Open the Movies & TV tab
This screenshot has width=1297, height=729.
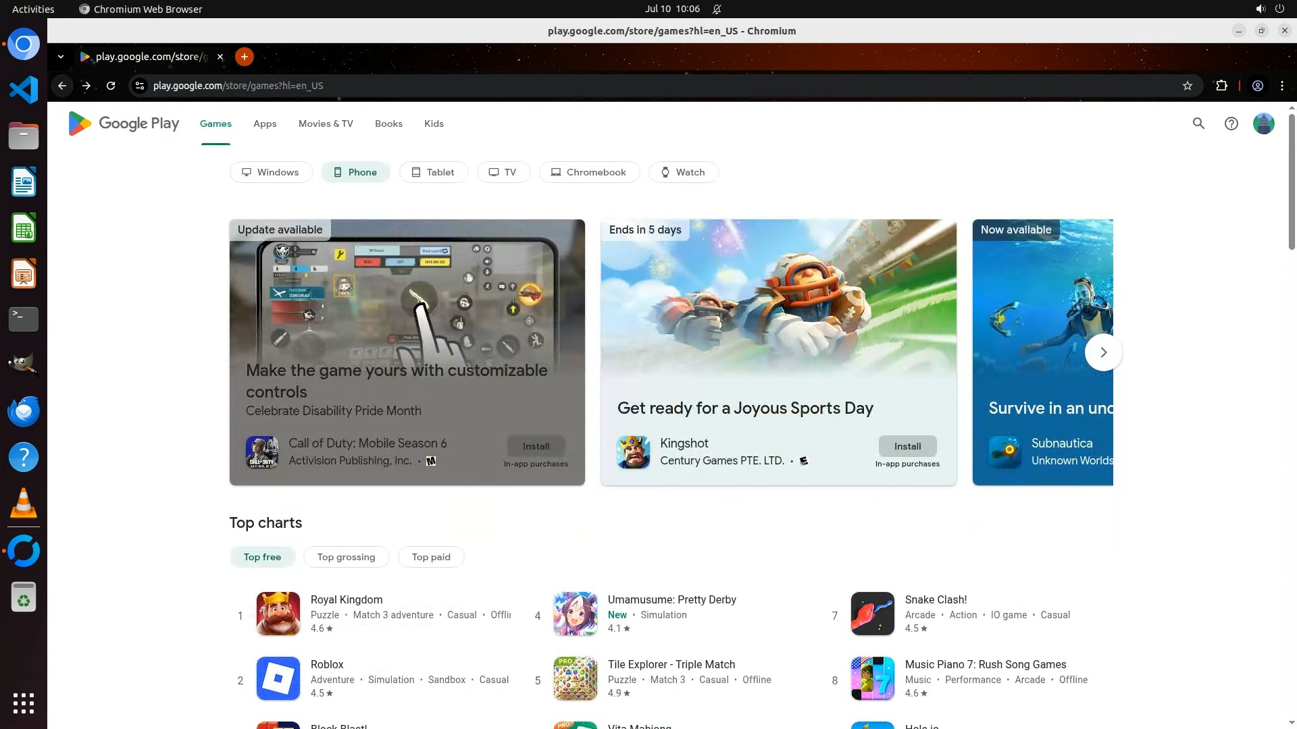(326, 124)
